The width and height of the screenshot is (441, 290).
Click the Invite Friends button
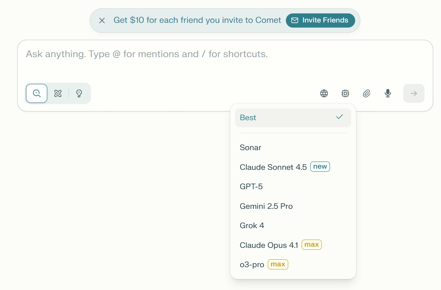[x=320, y=20]
